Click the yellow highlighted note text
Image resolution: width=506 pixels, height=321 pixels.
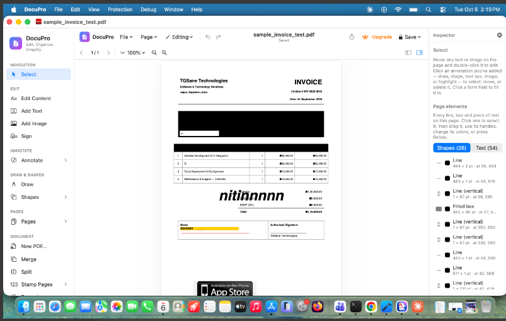tap(209, 228)
